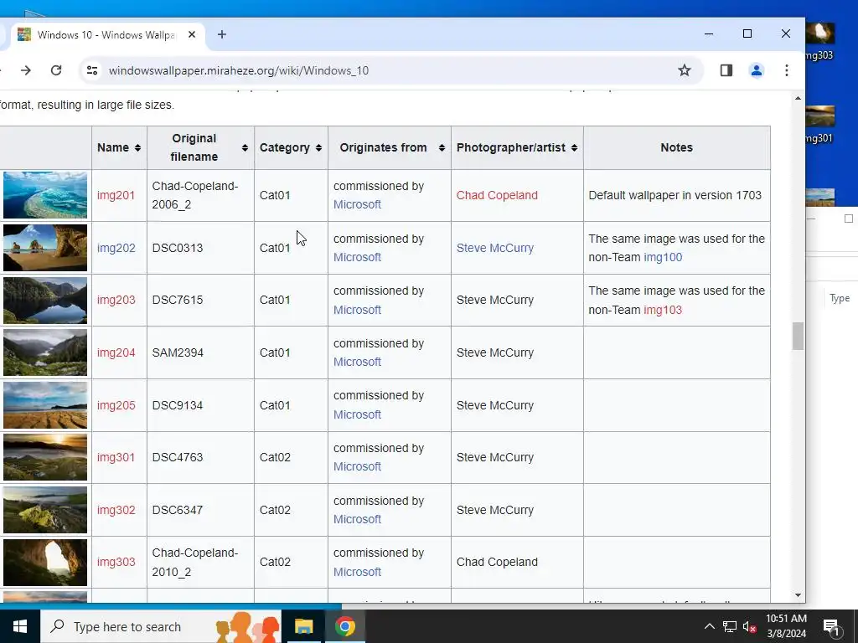Open the notification center icon
Viewport: 858px width, 643px height.
831,627
